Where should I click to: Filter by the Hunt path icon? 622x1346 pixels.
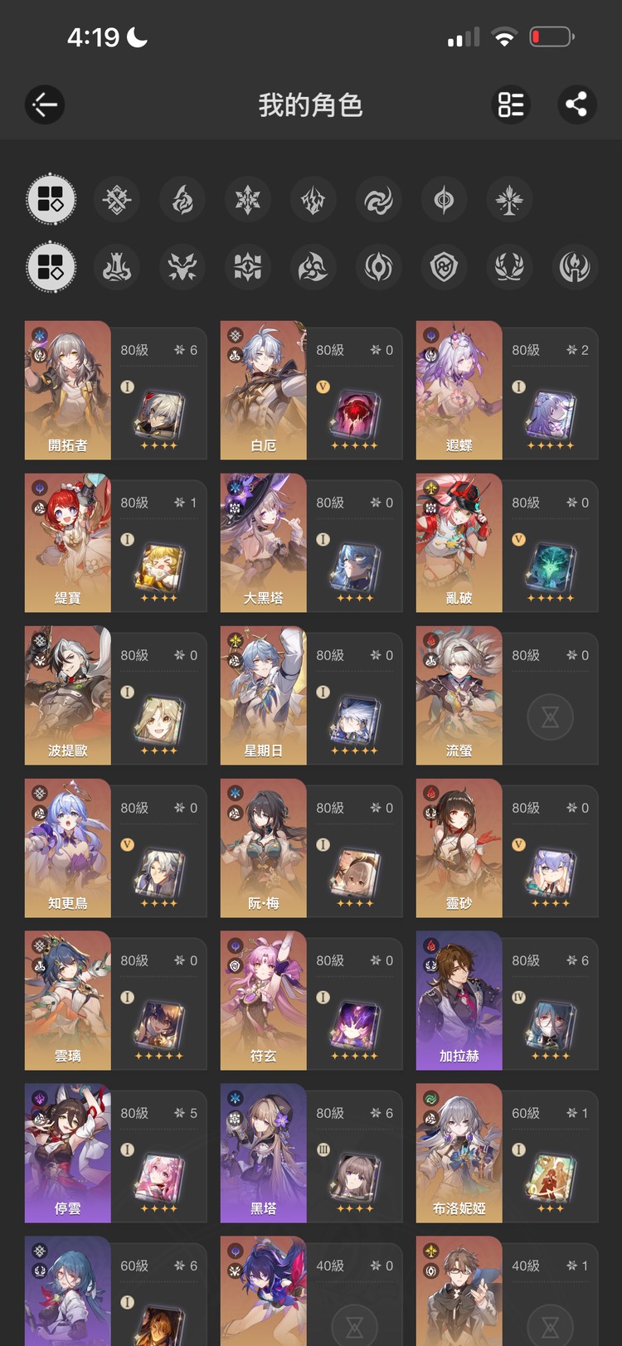tap(182, 268)
